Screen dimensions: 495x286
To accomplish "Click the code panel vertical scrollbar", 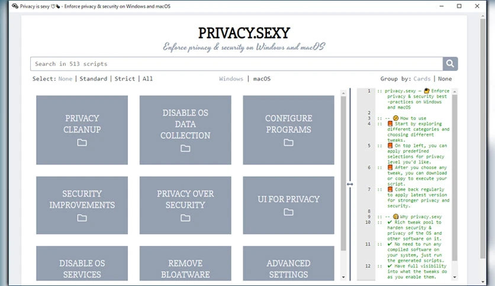I will [455, 178].
